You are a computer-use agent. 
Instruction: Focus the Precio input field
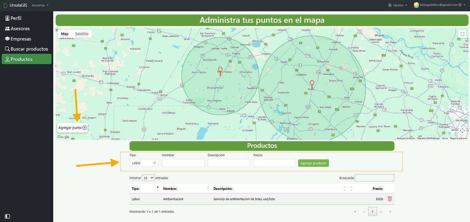[274, 163]
